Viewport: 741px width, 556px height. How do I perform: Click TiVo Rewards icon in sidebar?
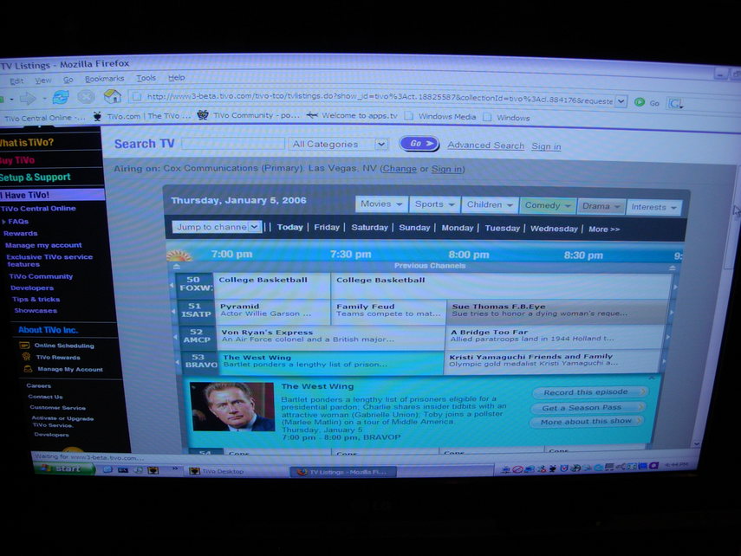(x=27, y=357)
